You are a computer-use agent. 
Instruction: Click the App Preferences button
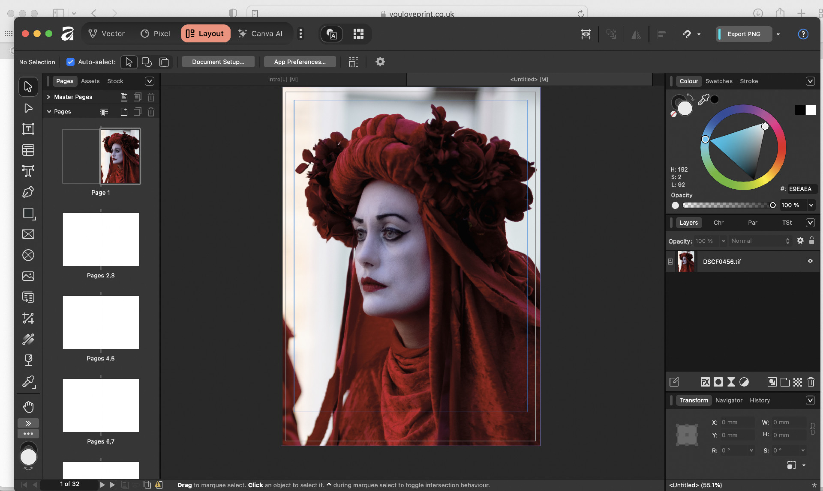300,62
